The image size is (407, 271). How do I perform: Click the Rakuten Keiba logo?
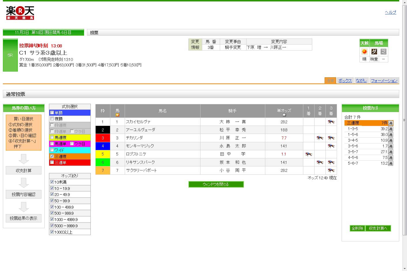[x=20, y=13]
